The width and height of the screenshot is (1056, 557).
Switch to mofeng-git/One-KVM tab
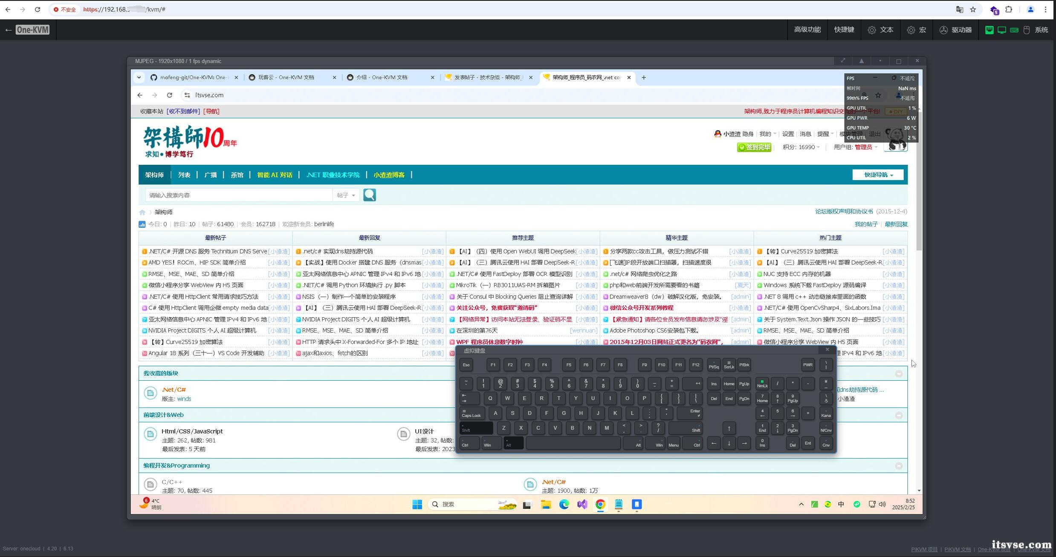coord(194,78)
